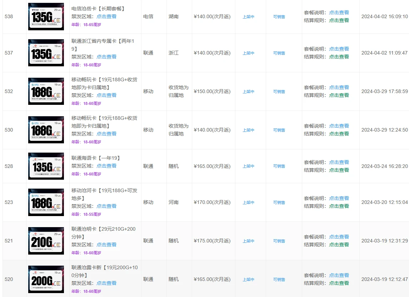Open 结算规则 点击查看 for row 520
The image size is (409, 297).
coord(339,283)
